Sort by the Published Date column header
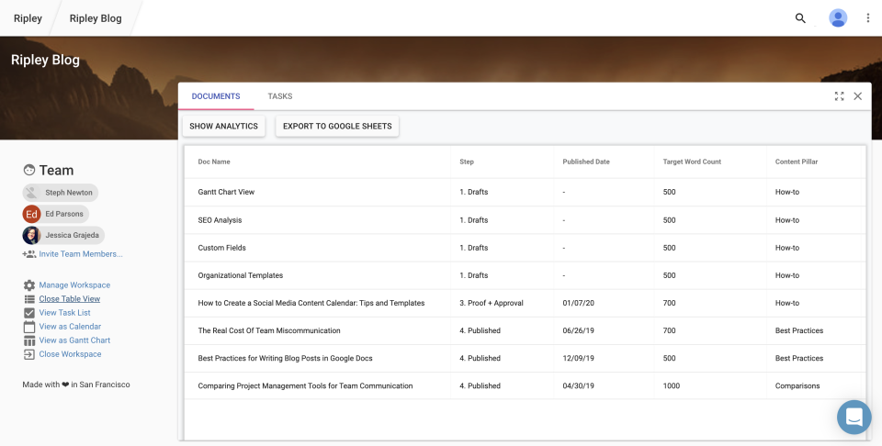882x446 pixels. (x=586, y=162)
